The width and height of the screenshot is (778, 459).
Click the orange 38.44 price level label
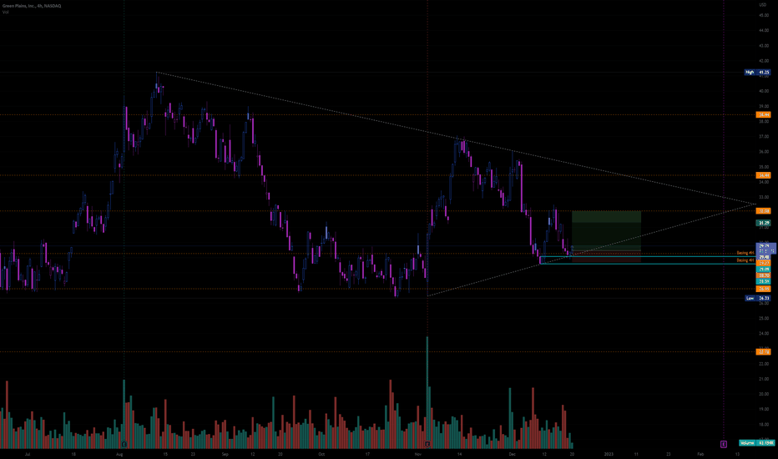click(763, 114)
